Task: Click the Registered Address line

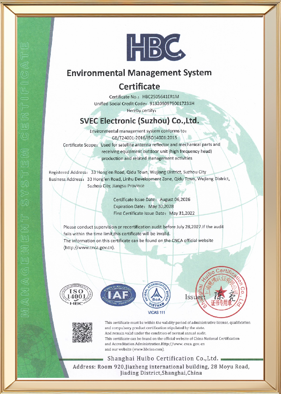Action: 128,173
